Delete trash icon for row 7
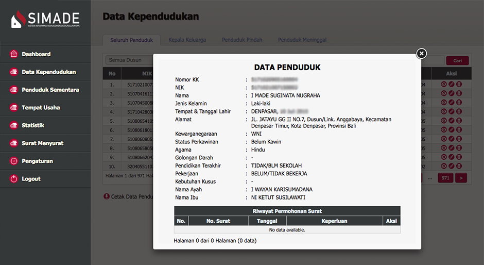The image size is (484, 265). 459,139
